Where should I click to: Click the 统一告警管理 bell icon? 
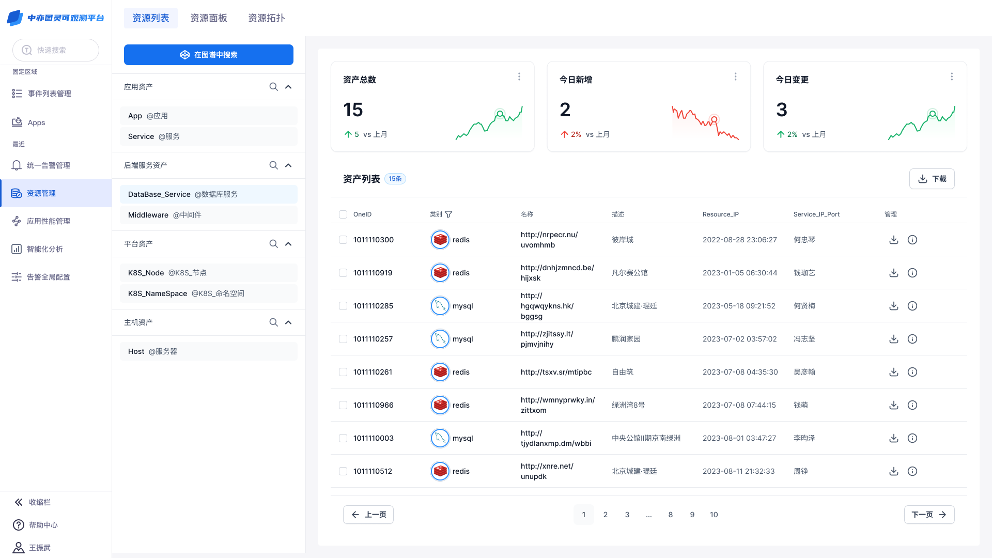pyautogui.click(x=17, y=165)
